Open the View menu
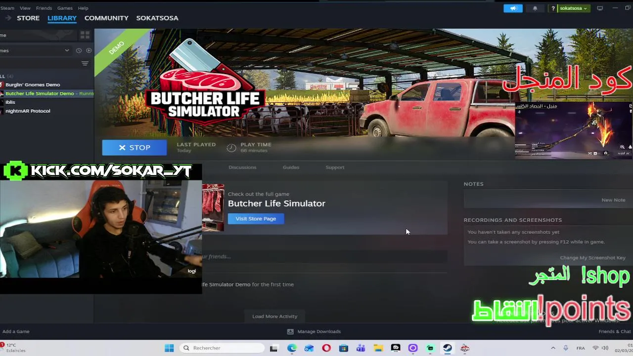 click(x=25, y=8)
